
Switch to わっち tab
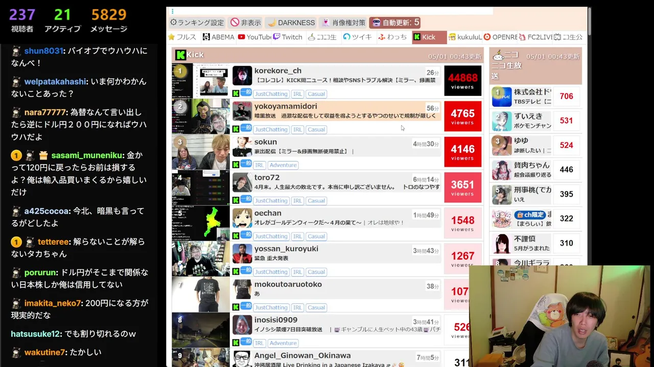[392, 37]
